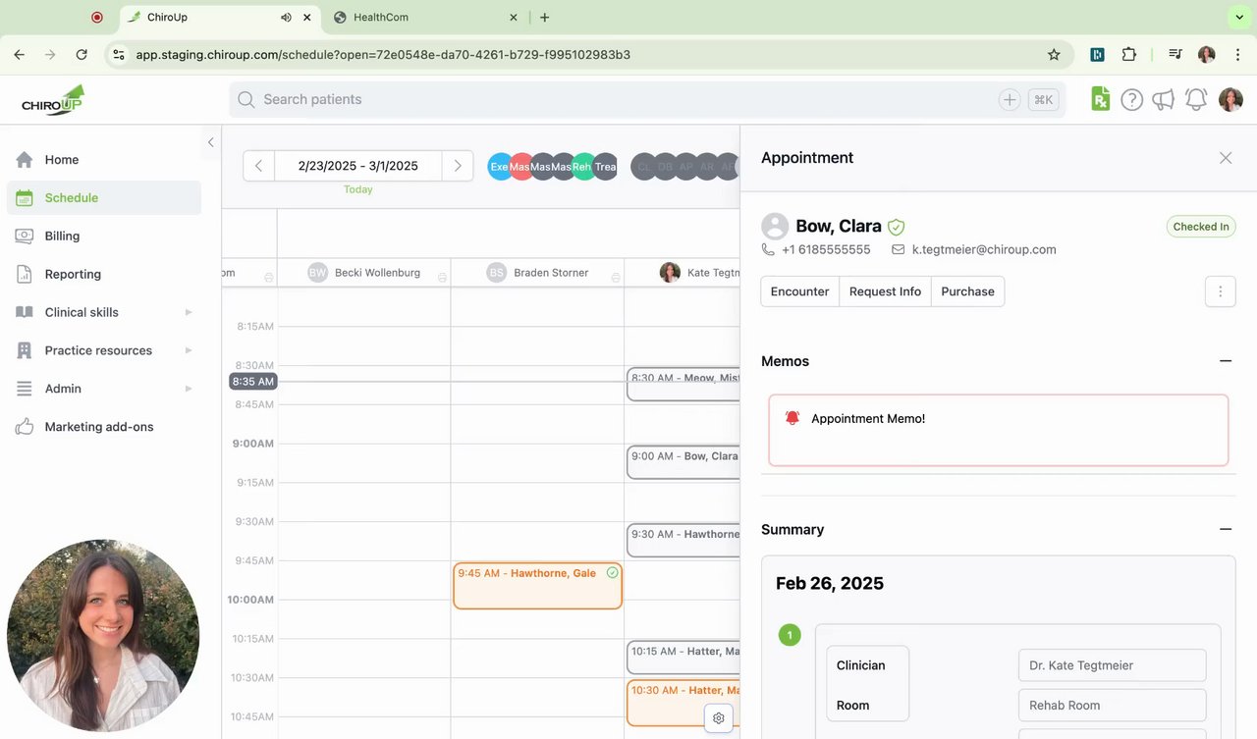
Task: Expand Clinical skills submenu
Action: [x=188, y=312]
